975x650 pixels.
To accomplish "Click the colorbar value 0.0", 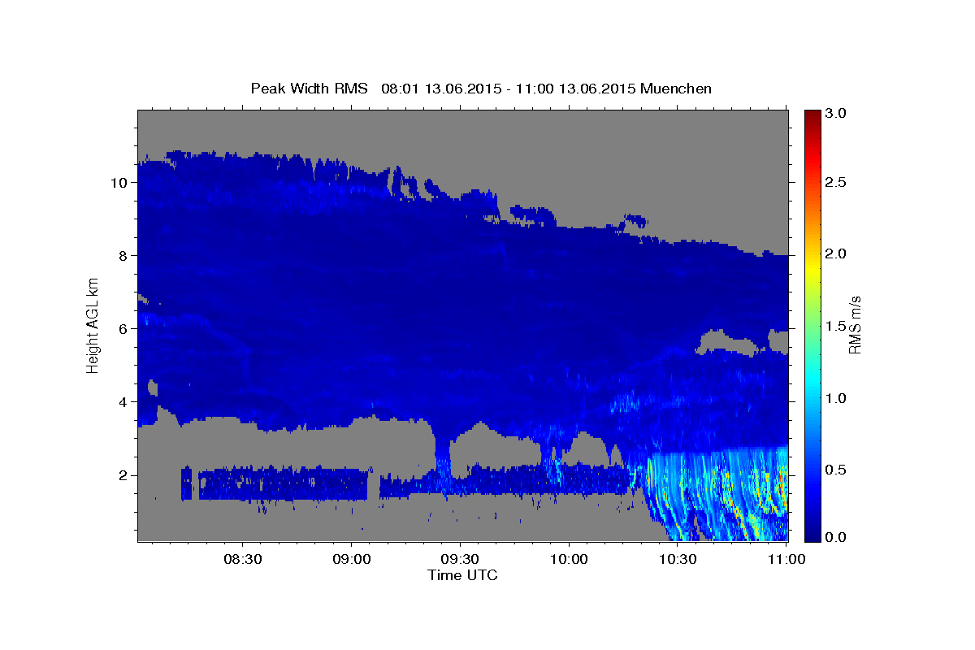I will click(837, 537).
